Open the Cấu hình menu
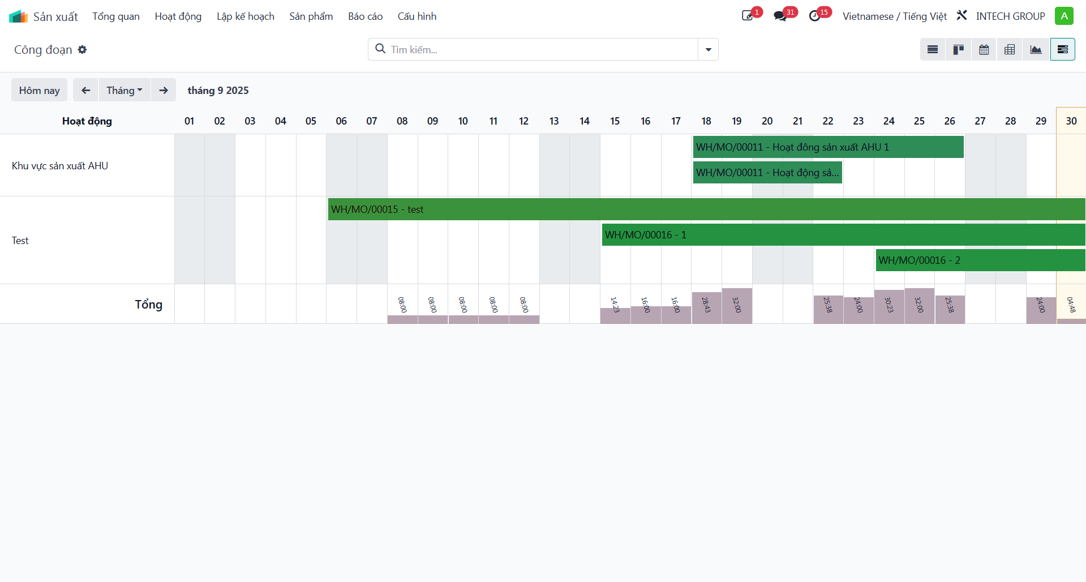 (x=417, y=16)
